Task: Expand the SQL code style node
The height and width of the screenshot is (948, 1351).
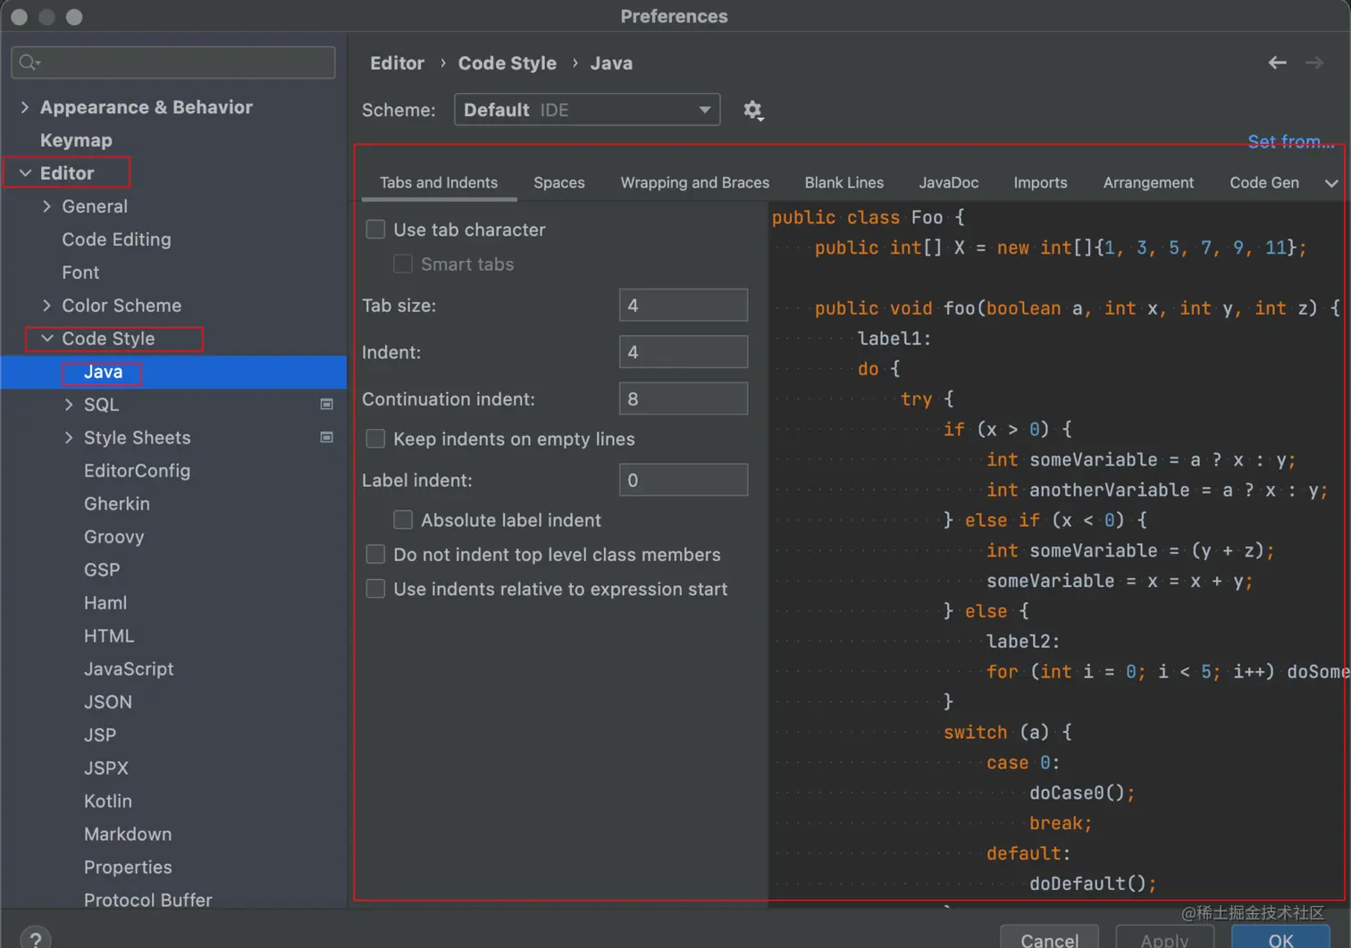Action: click(69, 405)
